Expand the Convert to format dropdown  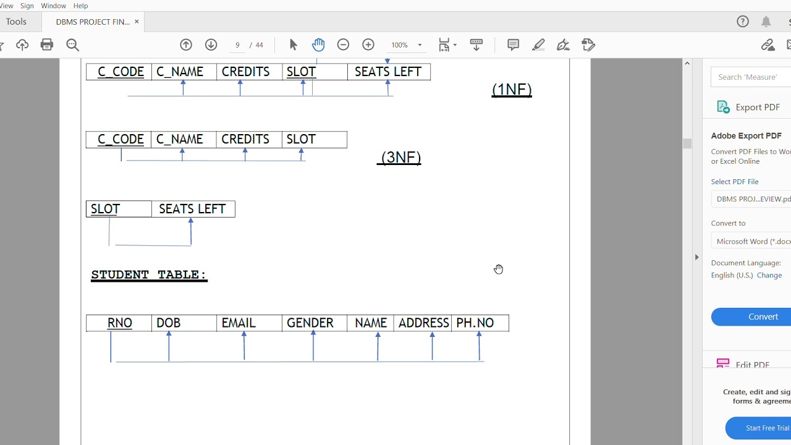751,241
